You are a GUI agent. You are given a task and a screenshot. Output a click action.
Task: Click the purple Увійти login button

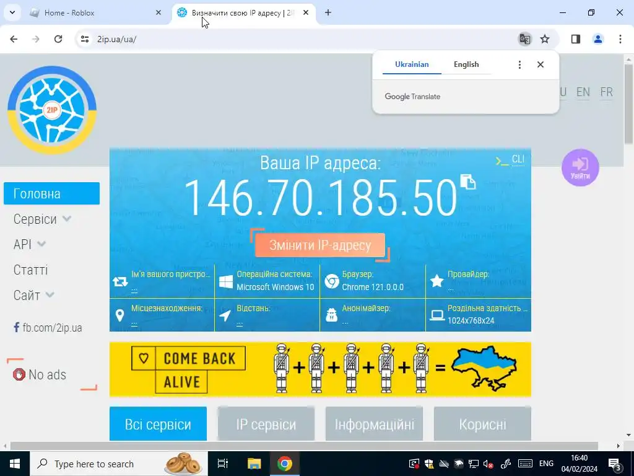tap(580, 167)
